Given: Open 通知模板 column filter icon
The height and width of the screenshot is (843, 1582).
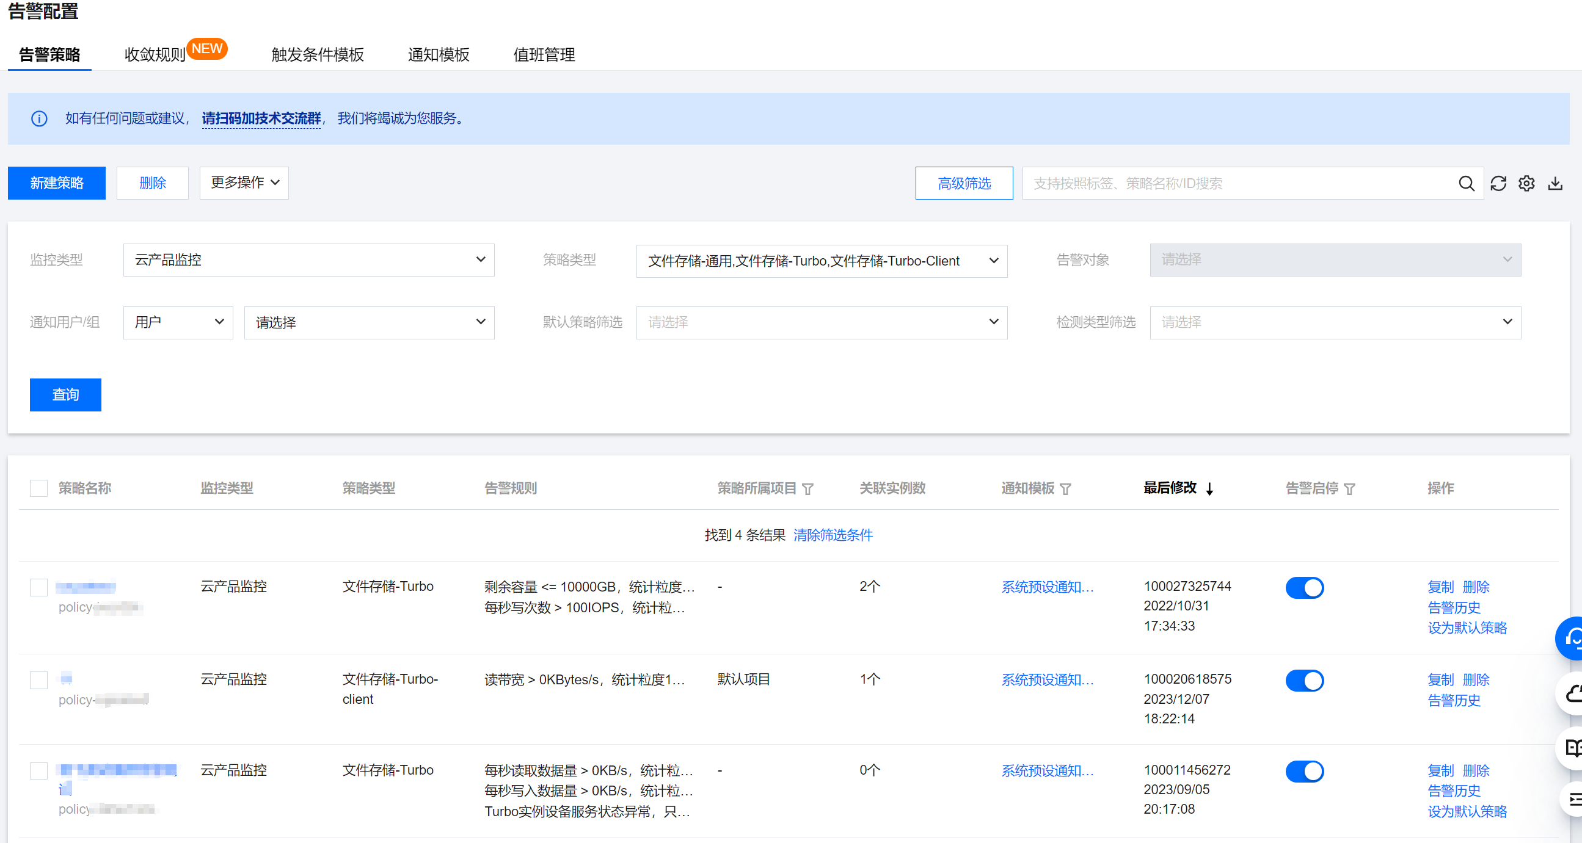Looking at the screenshot, I should pyautogui.click(x=1065, y=489).
